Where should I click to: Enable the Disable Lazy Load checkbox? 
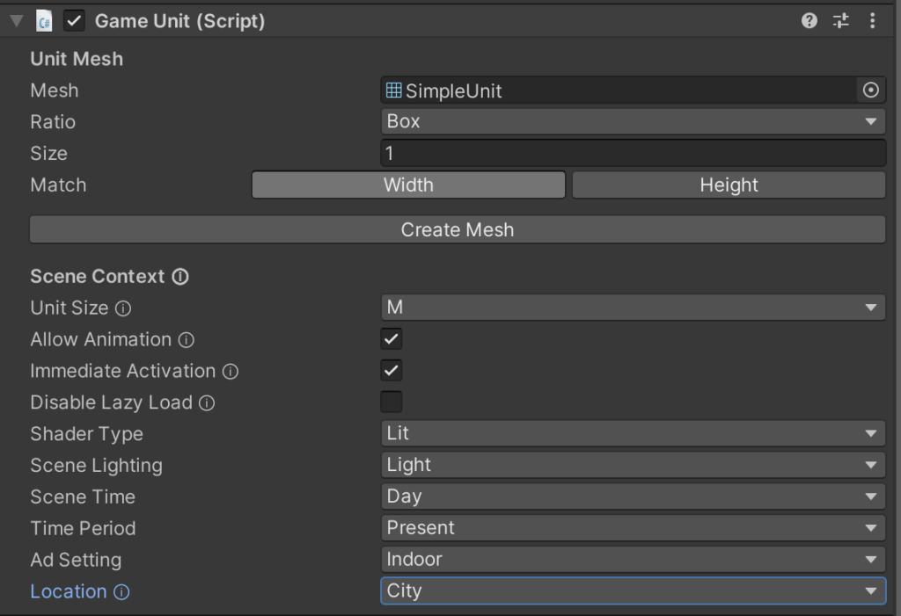pos(392,402)
